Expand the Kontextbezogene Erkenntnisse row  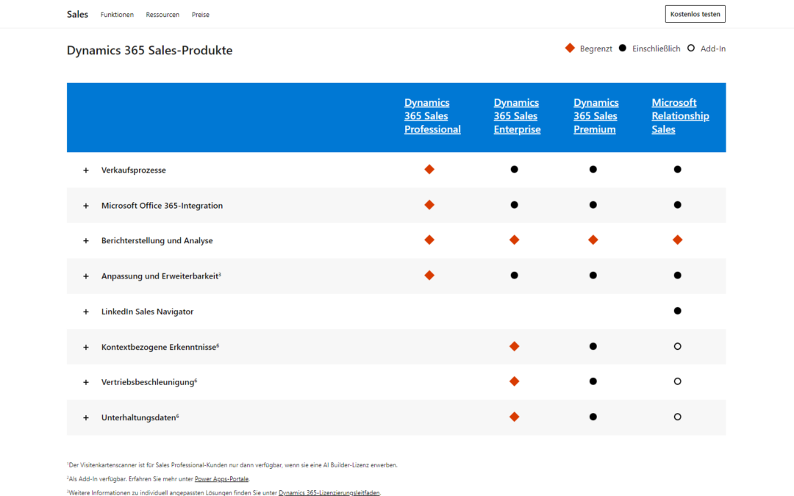85,347
